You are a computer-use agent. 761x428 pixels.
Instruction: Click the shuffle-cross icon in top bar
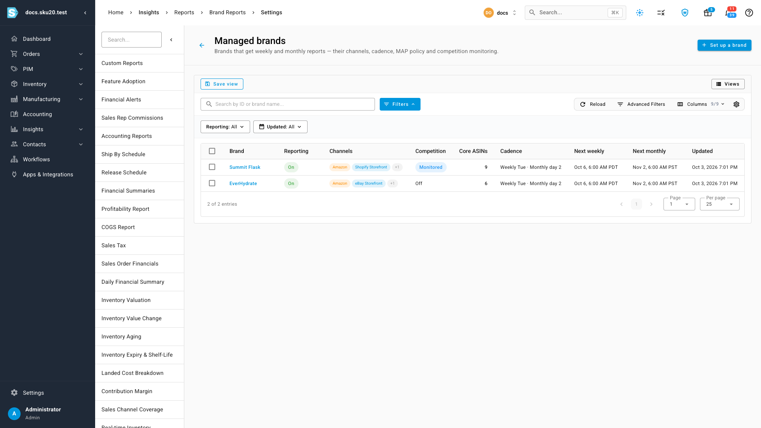(661, 13)
